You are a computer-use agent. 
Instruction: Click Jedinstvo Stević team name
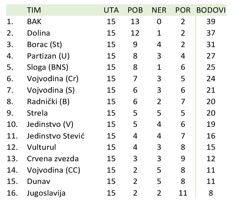tap(56, 136)
